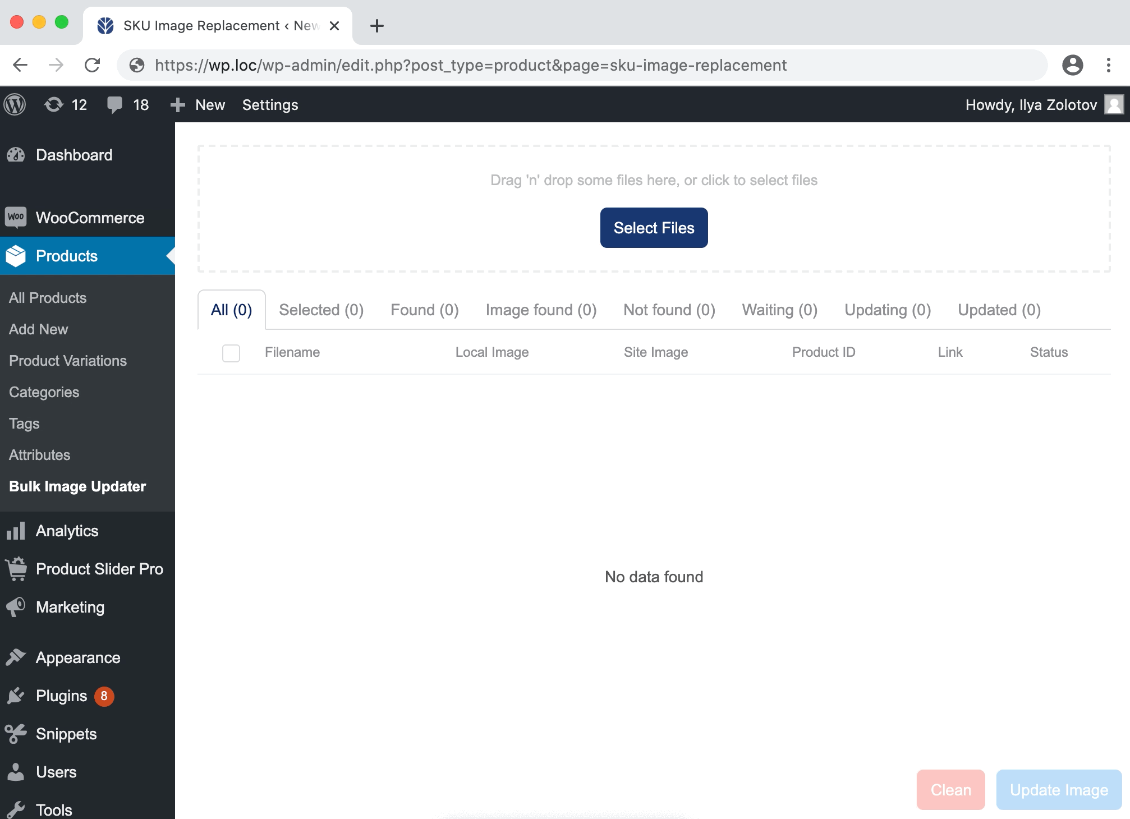
Task: Open the Tags submenu link
Action: tap(24, 424)
